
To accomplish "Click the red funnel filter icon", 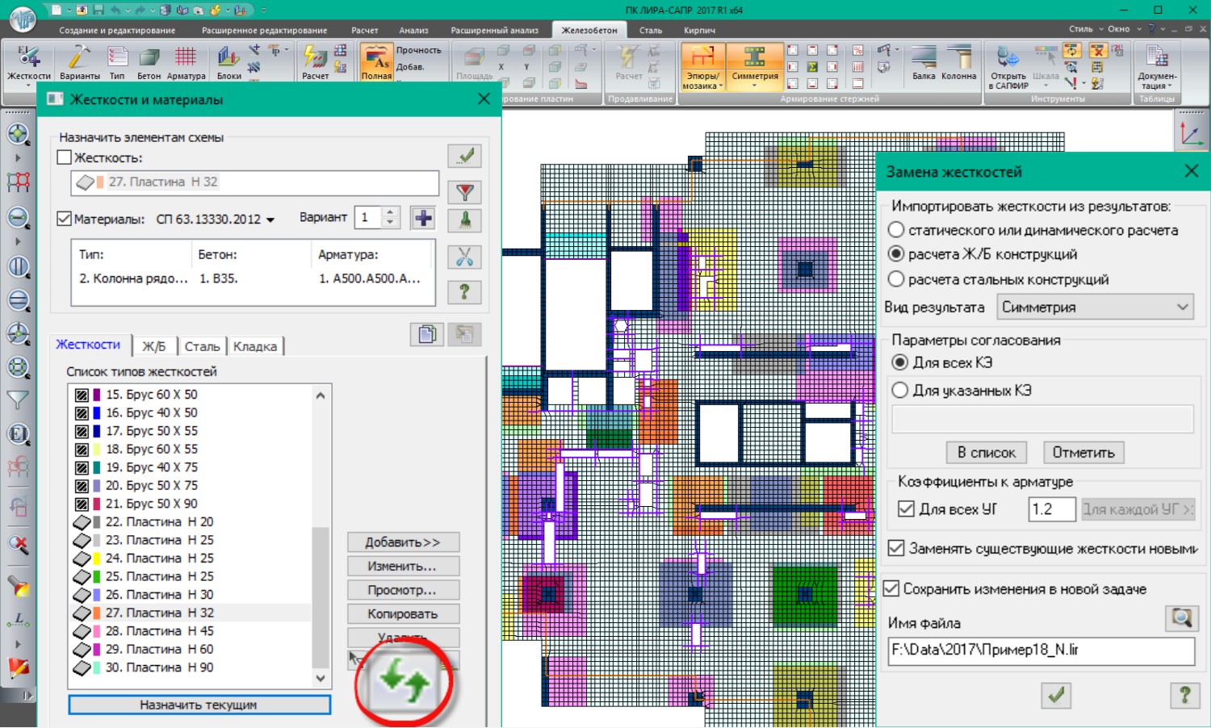I will tap(464, 192).
